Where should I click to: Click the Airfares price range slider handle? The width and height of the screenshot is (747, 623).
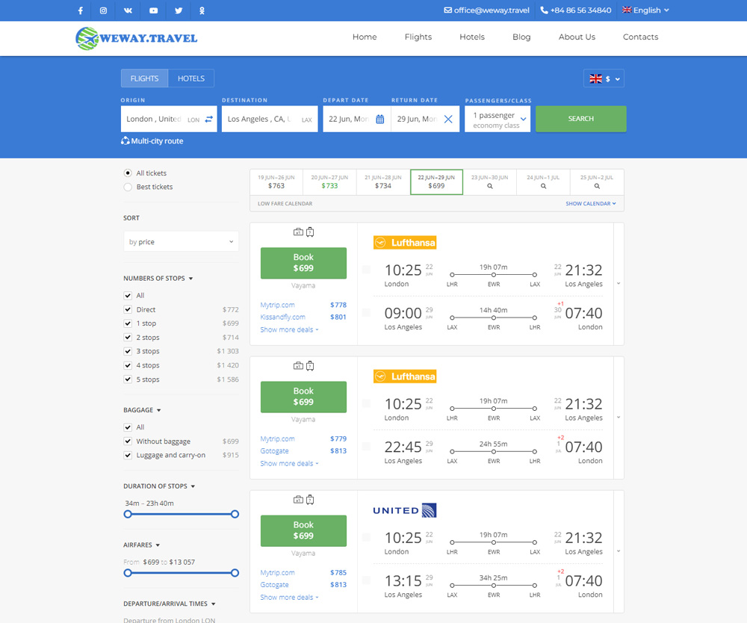[128, 573]
